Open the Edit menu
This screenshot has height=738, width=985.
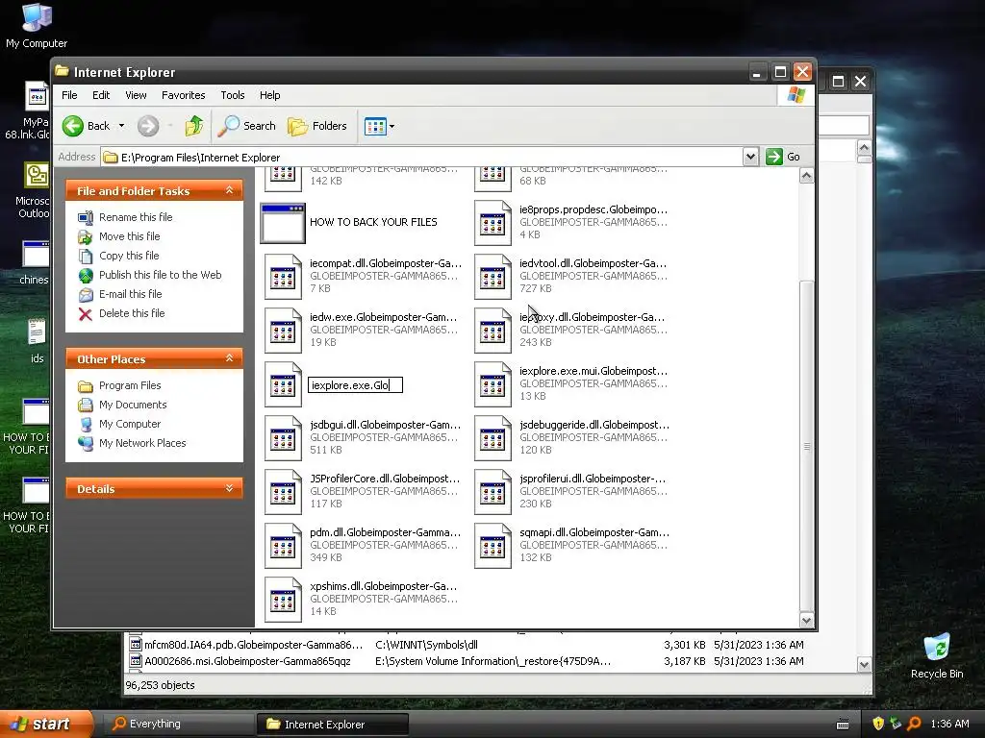click(x=100, y=95)
